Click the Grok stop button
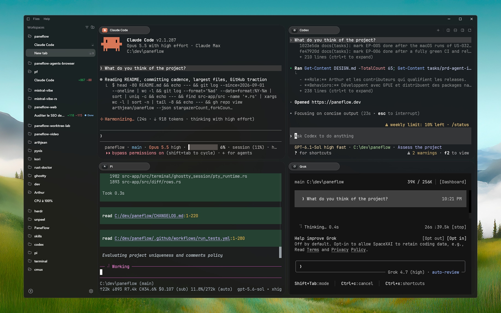This screenshot has width=501, height=313. point(459,227)
